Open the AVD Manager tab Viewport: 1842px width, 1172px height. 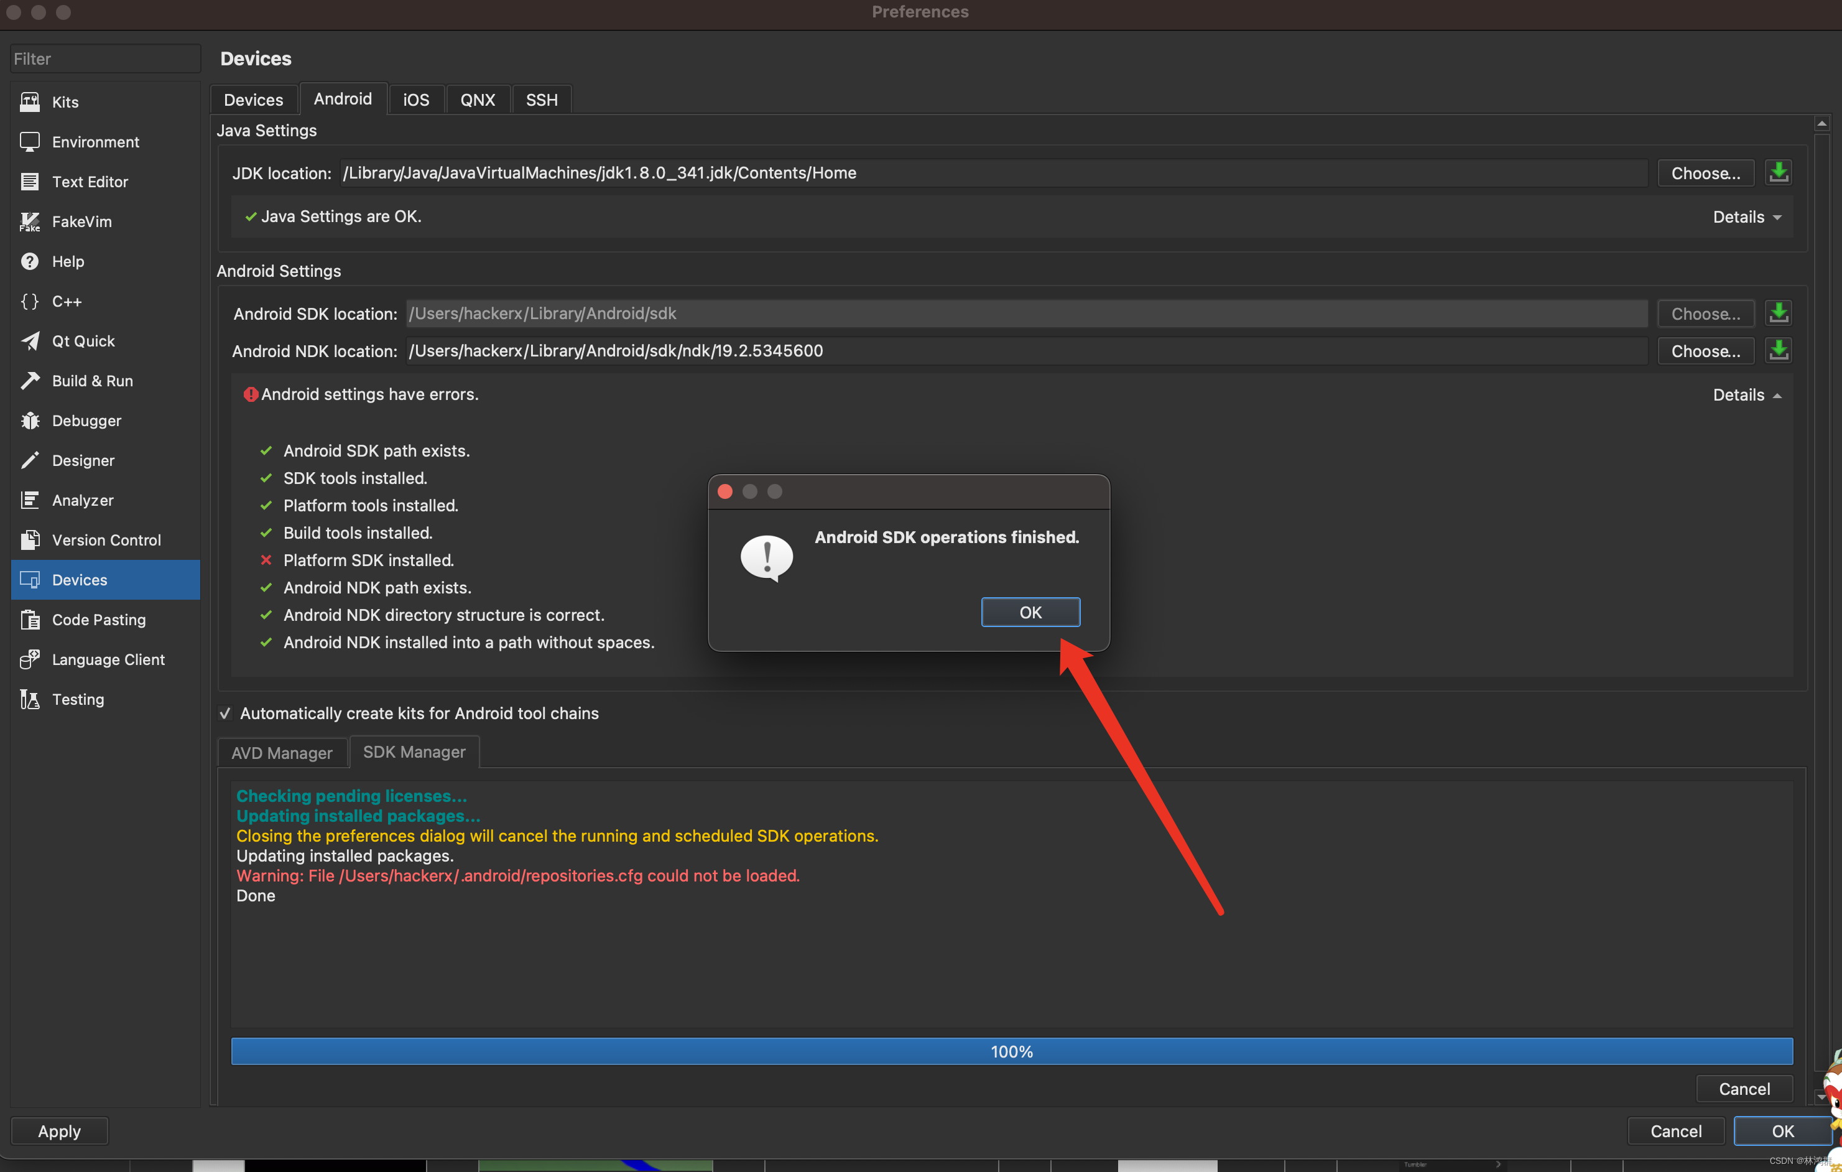(282, 752)
